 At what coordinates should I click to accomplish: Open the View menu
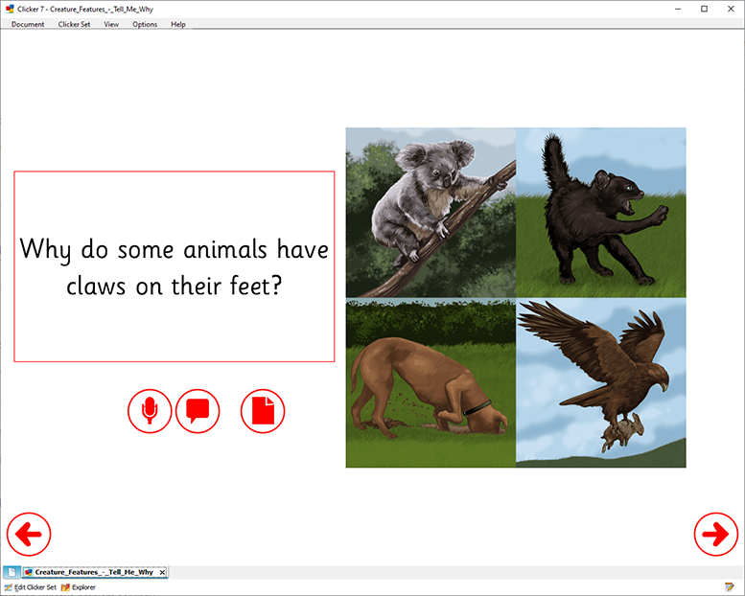pyautogui.click(x=111, y=24)
